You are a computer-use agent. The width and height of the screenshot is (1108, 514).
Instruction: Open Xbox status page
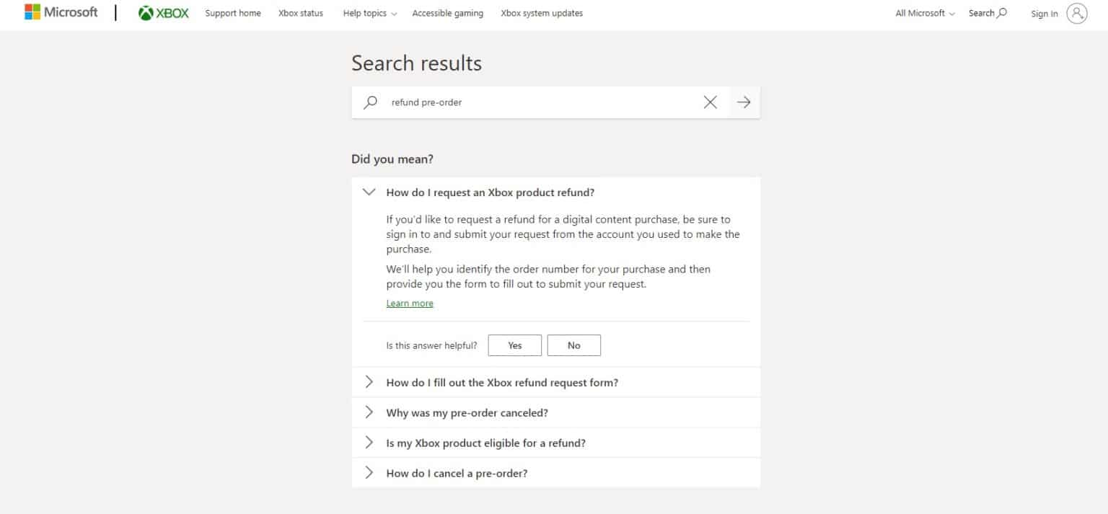[301, 13]
